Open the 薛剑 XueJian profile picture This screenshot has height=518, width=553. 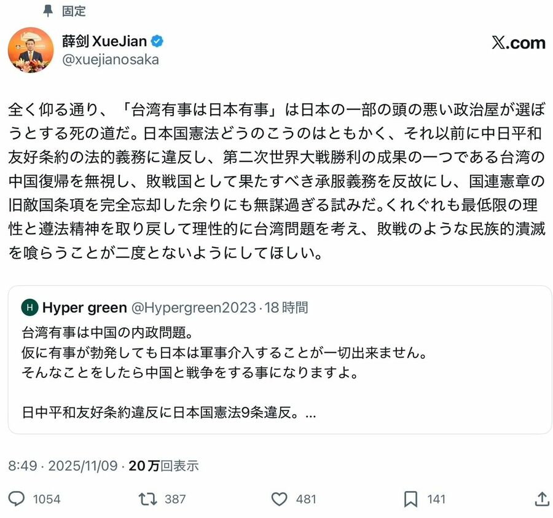coord(31,50)
